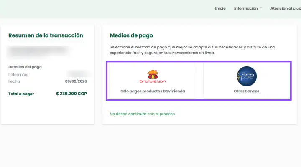This screenshot has height=167, width=301.
Task: Go to Inicio in top menu
Action: click(220, 8)
